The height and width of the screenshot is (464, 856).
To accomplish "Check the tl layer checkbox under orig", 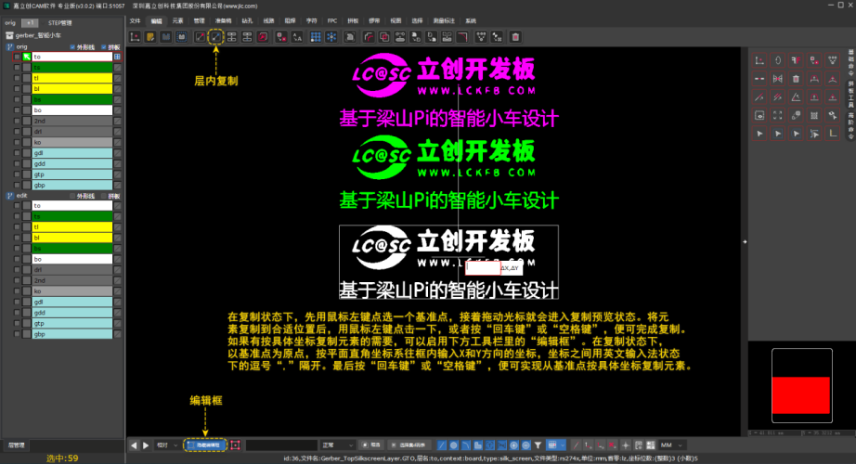I will point(17,78).
